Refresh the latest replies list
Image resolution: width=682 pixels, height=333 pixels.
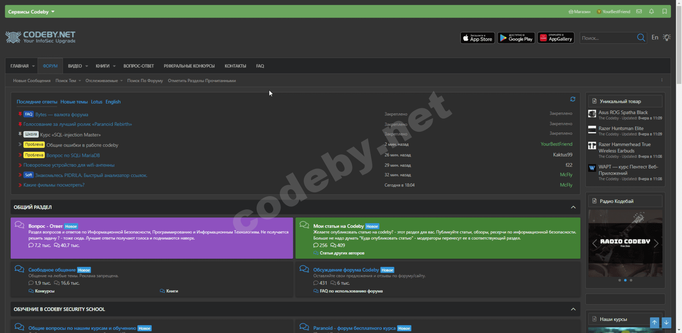pos(573,99)
